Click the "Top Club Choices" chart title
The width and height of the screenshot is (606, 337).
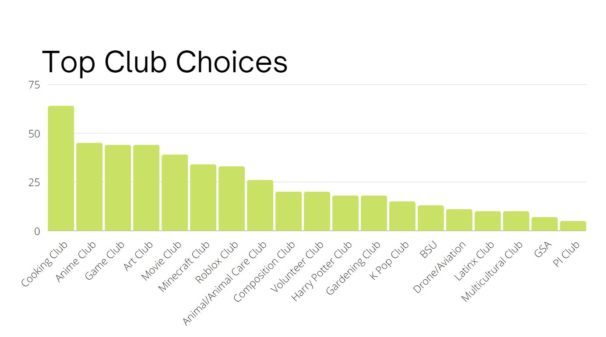165,62
